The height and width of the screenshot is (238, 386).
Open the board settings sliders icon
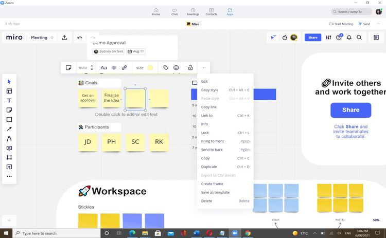pos(328,38)
